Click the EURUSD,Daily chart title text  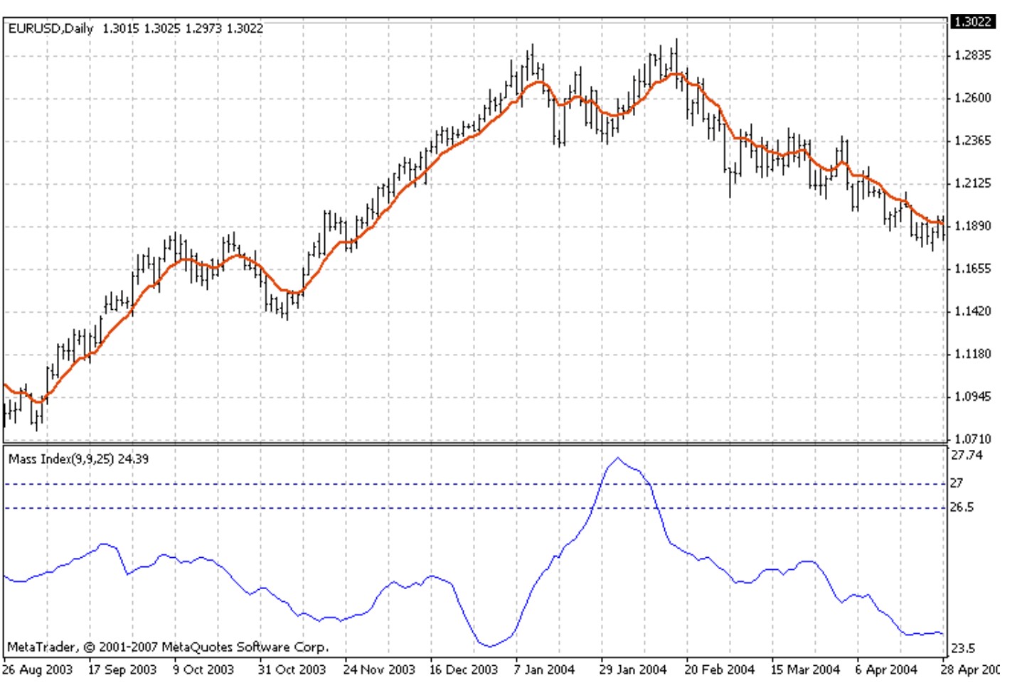[50, 28]
